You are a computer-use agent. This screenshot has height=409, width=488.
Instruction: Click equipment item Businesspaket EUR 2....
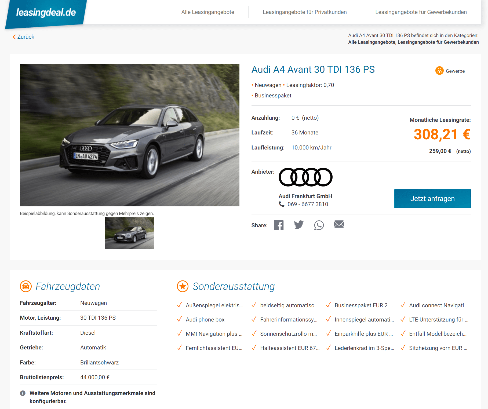364,305
